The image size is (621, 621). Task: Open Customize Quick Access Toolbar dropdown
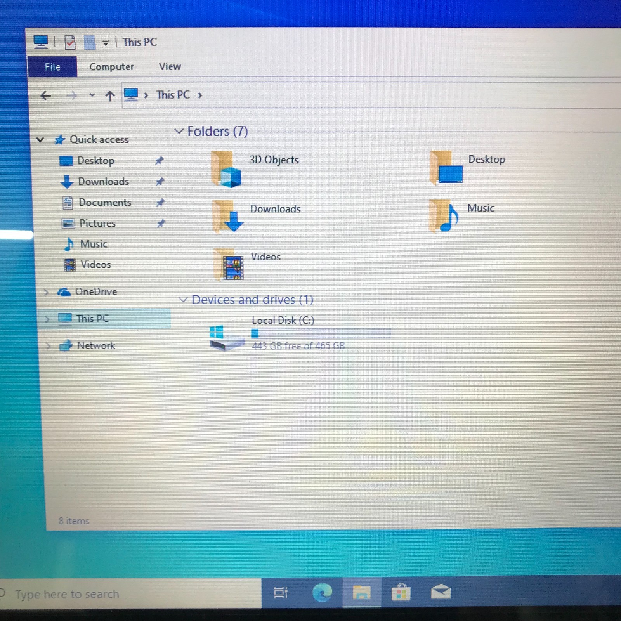coord(105,43)
